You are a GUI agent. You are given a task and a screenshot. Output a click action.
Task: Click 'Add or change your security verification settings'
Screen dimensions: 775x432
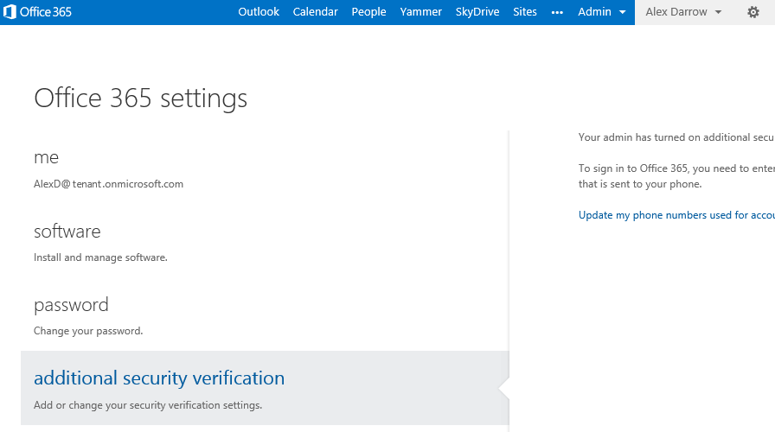click(147, 405)
